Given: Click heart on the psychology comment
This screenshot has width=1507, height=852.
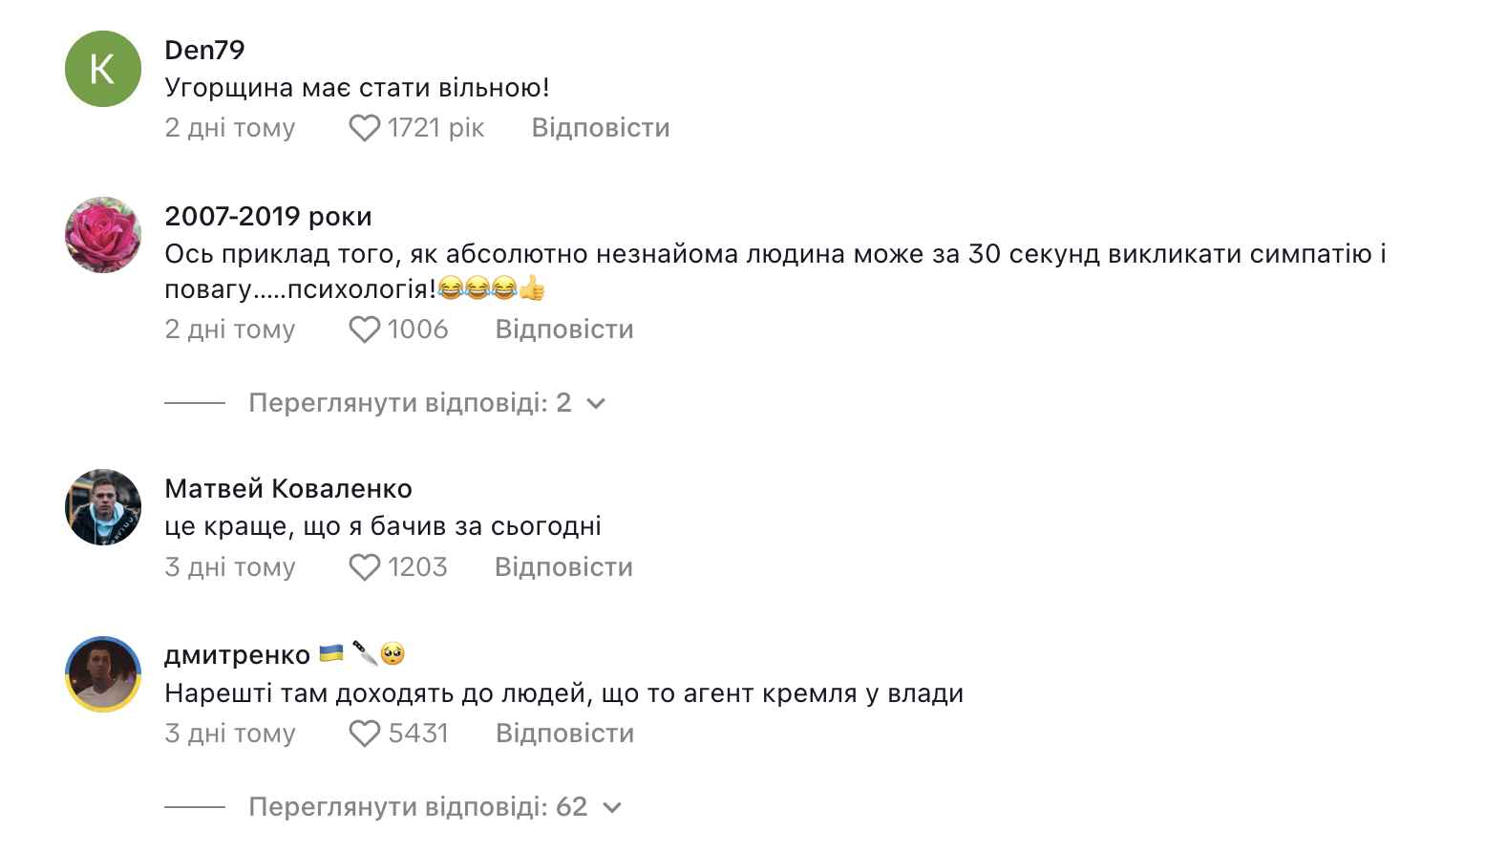Looking at the screenshot, I should tap(364, 330).
